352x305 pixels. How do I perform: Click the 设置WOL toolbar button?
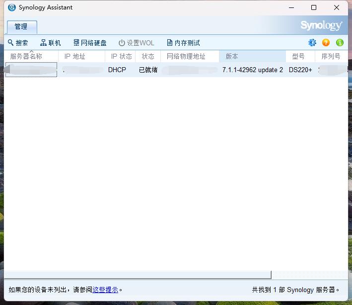point(136,43)
